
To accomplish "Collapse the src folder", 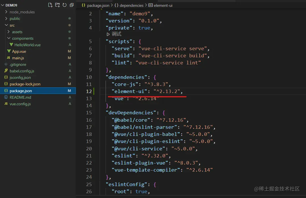I will pos(6,25).
